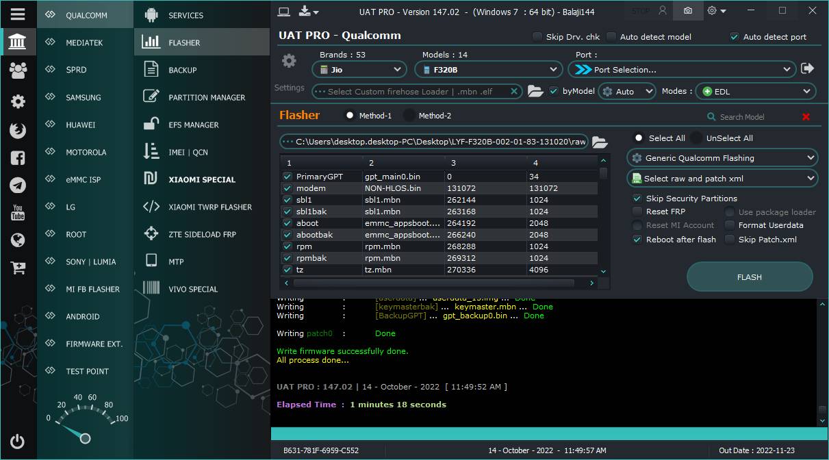This screenshot has width=829, height=460.
Task: Click the firmware path input field
Action: pos(434,142)
